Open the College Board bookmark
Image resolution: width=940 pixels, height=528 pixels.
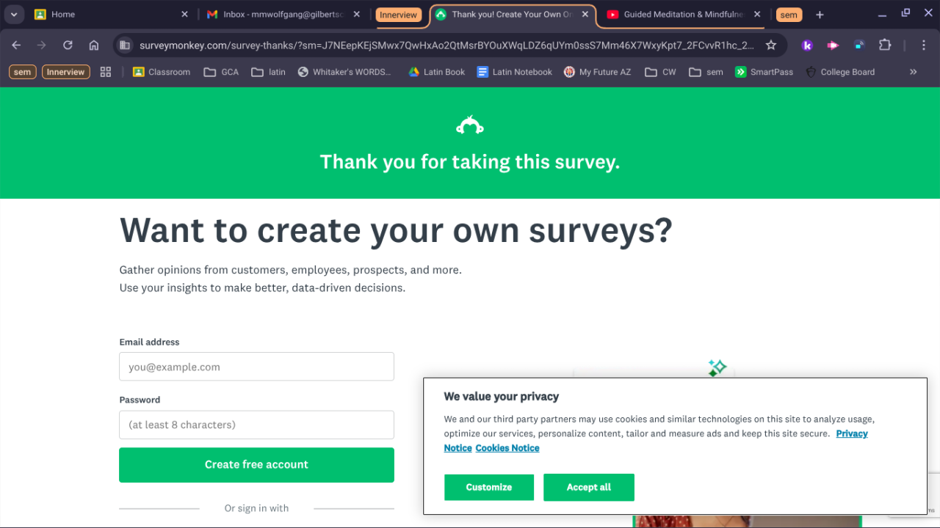point(840,72)
